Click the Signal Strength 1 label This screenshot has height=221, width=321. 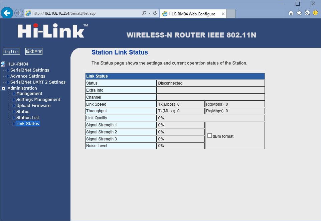101,125
